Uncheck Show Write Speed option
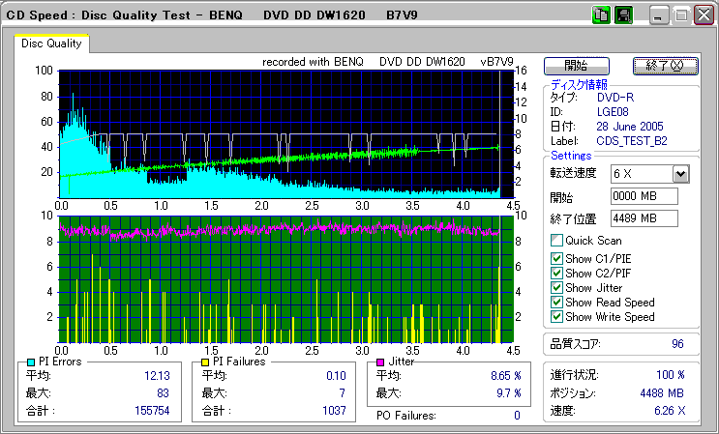 (556, 316)
